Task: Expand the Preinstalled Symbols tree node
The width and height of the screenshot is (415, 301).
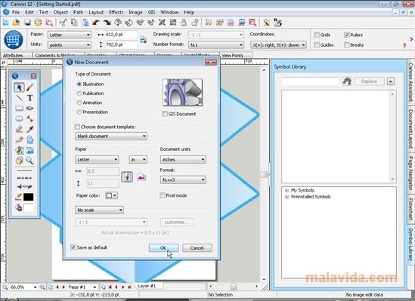Action: [286, 197]
